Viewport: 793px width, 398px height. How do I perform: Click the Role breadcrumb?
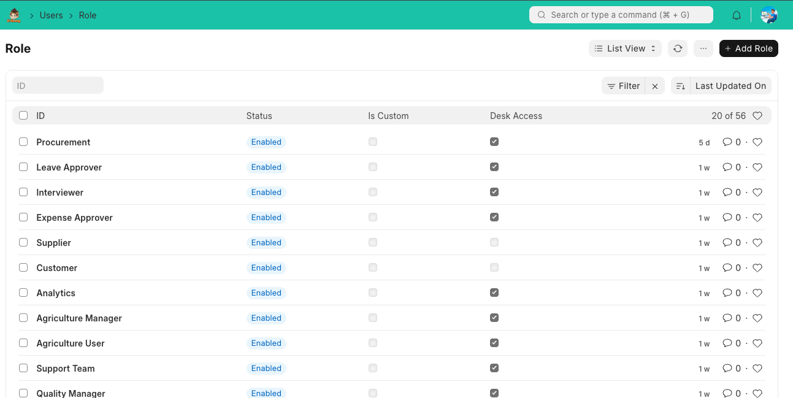[x=88, y=15]
